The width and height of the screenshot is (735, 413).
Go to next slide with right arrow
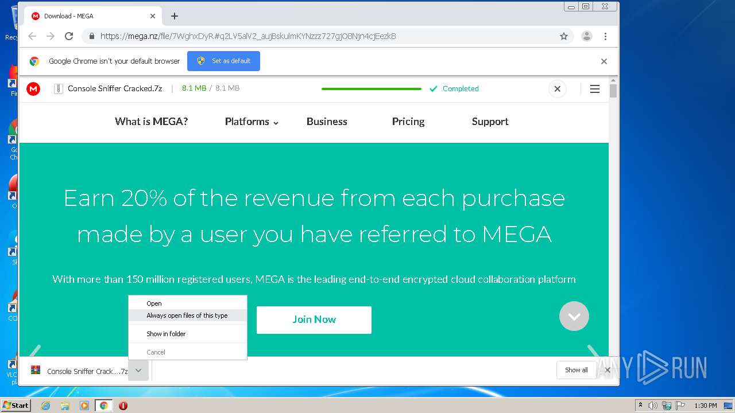coord(593,351)
